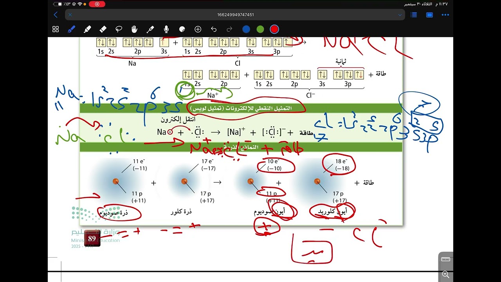Select the pen tool
The height and width of the screenshot is (282, 501).
coord(71,29)
